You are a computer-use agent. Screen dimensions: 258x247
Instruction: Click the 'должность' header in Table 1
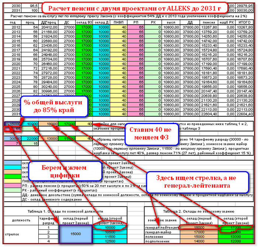tap(21, 220)
